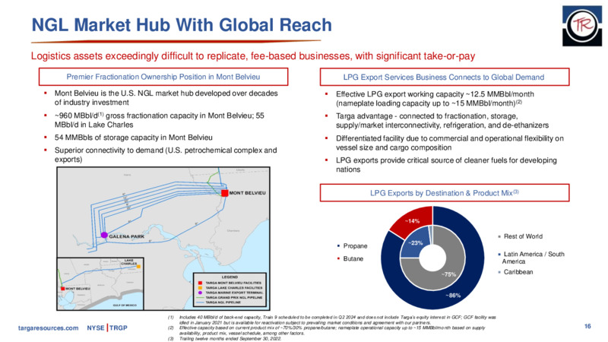Click the Caribbean legend entry
The width and height of the screenshot is (608, 342).
[515, 272]
